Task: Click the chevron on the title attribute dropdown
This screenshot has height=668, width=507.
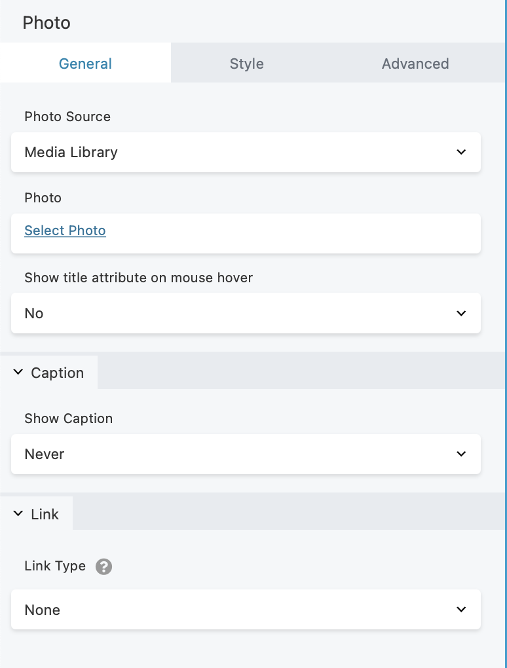Action: (461, 313)
